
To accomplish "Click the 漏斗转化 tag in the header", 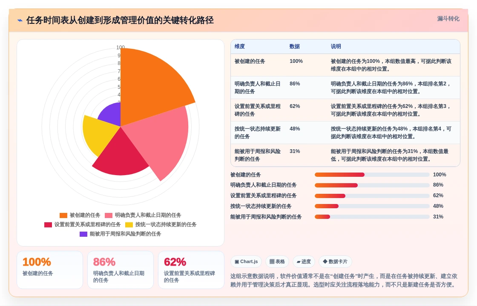I will click(448, 19).
